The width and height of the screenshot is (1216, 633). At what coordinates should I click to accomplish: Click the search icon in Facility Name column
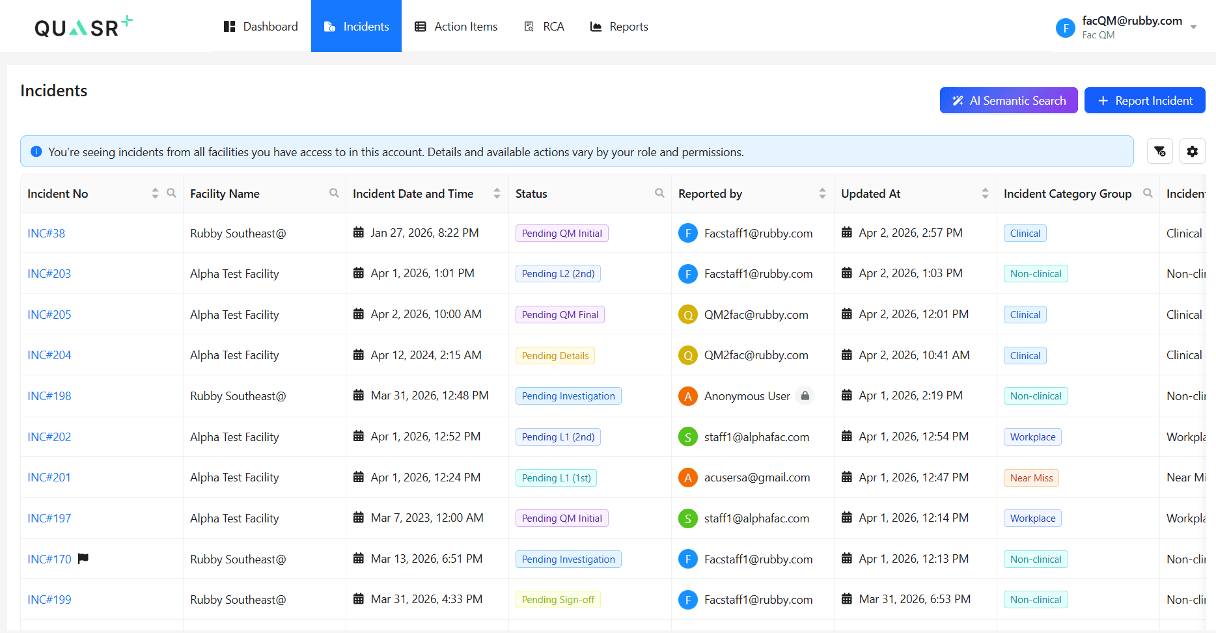(334, 193)
